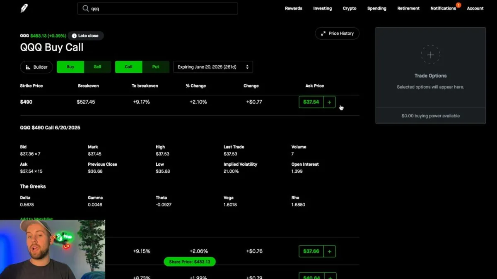Click the Gamma value 0.0046
Viewport: 497px width, 279px height.
(95, 205)
